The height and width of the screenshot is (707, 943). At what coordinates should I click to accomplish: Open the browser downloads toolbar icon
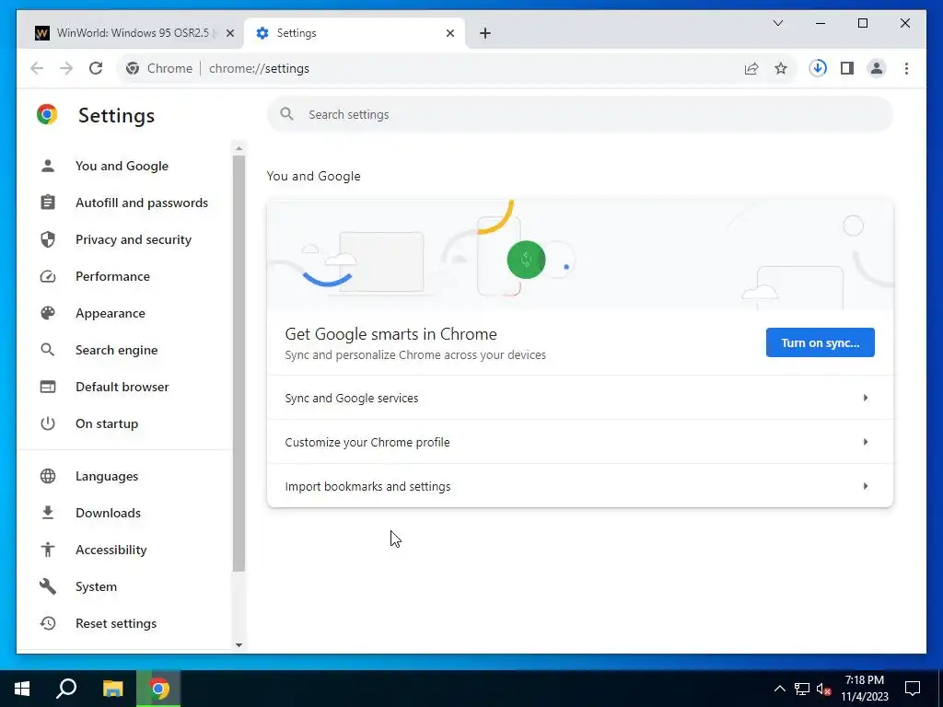point(818,68)
